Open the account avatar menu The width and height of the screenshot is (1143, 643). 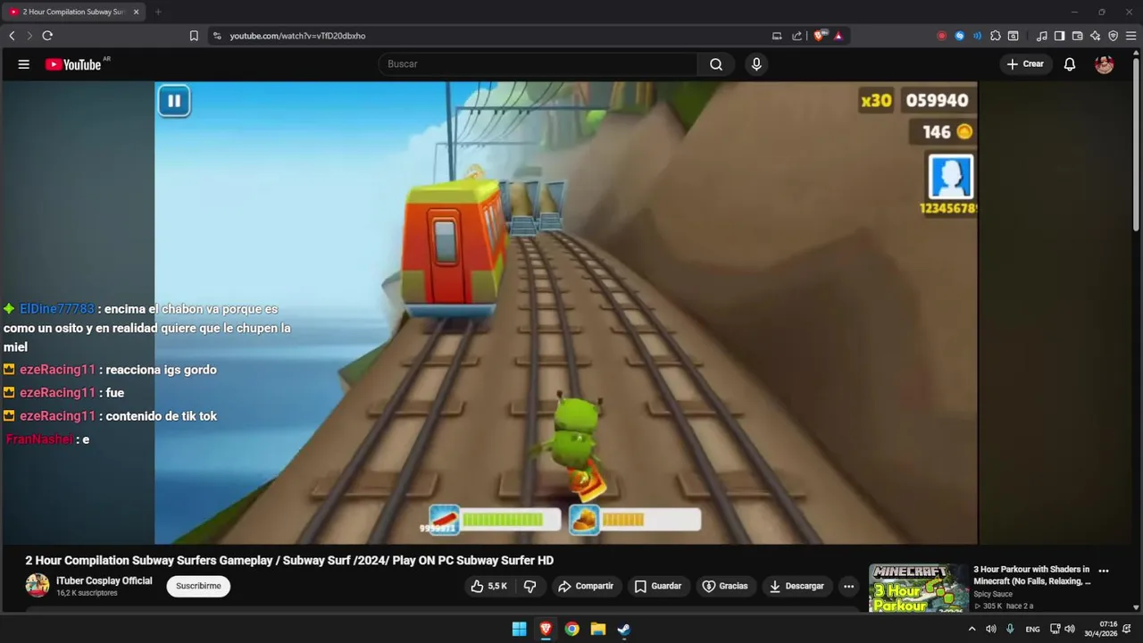[1105, 64]
